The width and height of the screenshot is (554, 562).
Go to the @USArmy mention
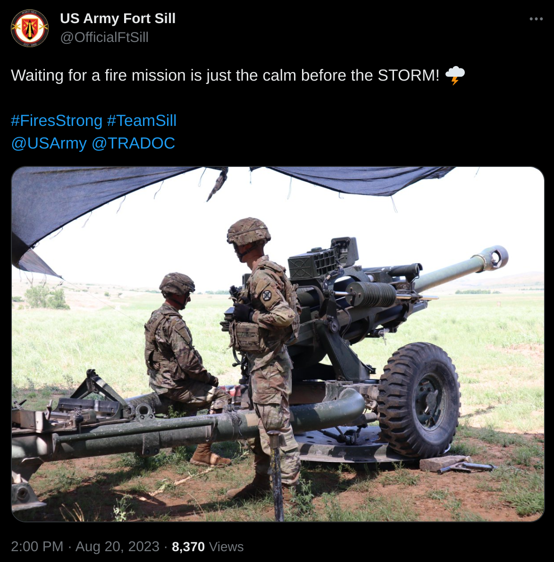(x=49, y=143)
